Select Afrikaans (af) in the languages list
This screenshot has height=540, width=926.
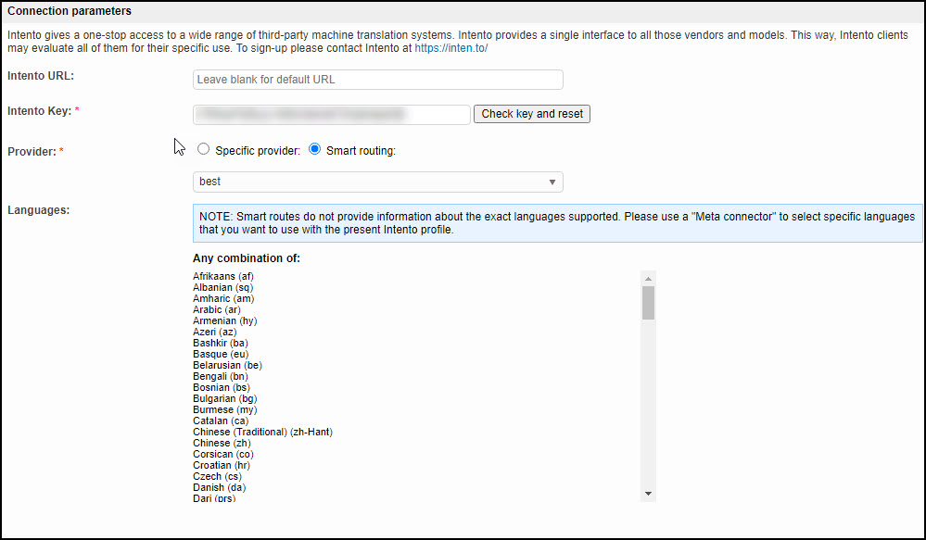pyautogui.click(x=222, y=276)
